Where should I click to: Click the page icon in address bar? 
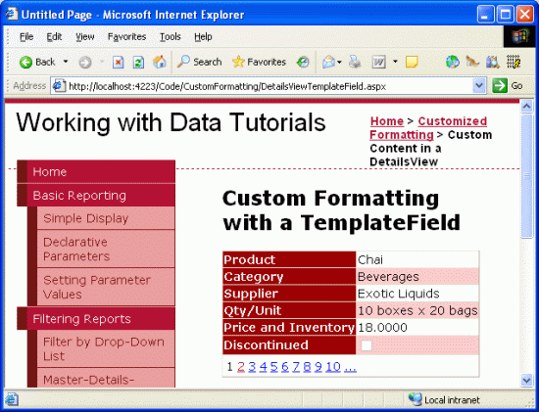(59, 86)
